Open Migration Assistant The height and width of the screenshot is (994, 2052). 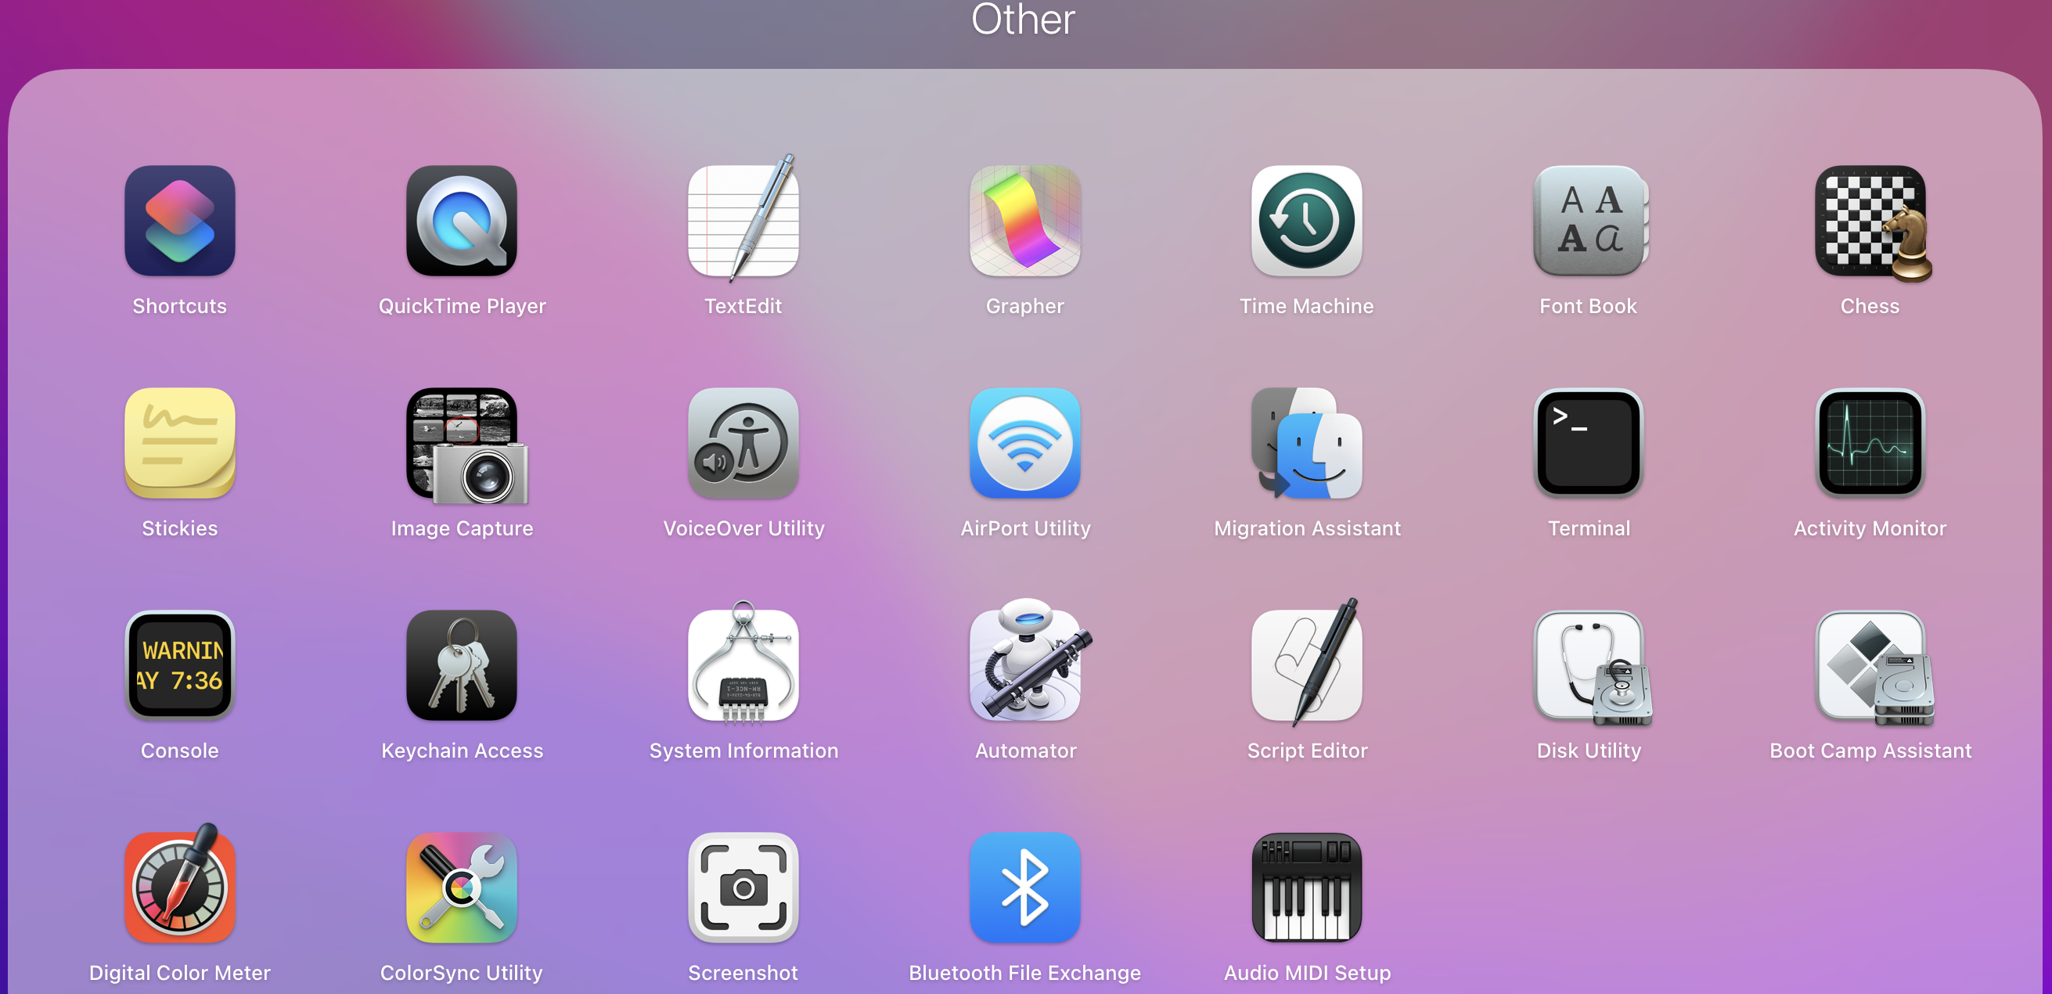click(x=1306, y=443)
